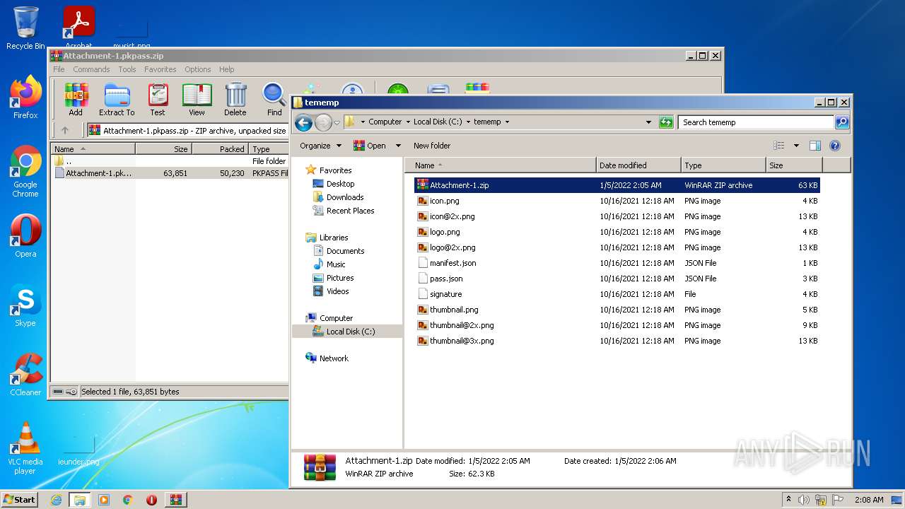The image size is (905, 509).
Task: Select logo@2x.png file
Action: pos(617,247)
